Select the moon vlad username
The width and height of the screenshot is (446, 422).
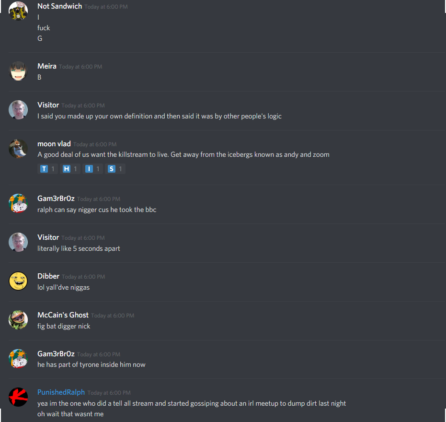[x=54, y=144]
